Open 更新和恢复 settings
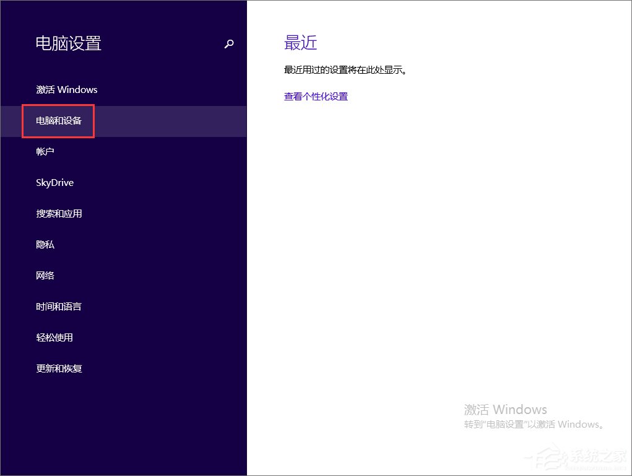 point(58,368)
